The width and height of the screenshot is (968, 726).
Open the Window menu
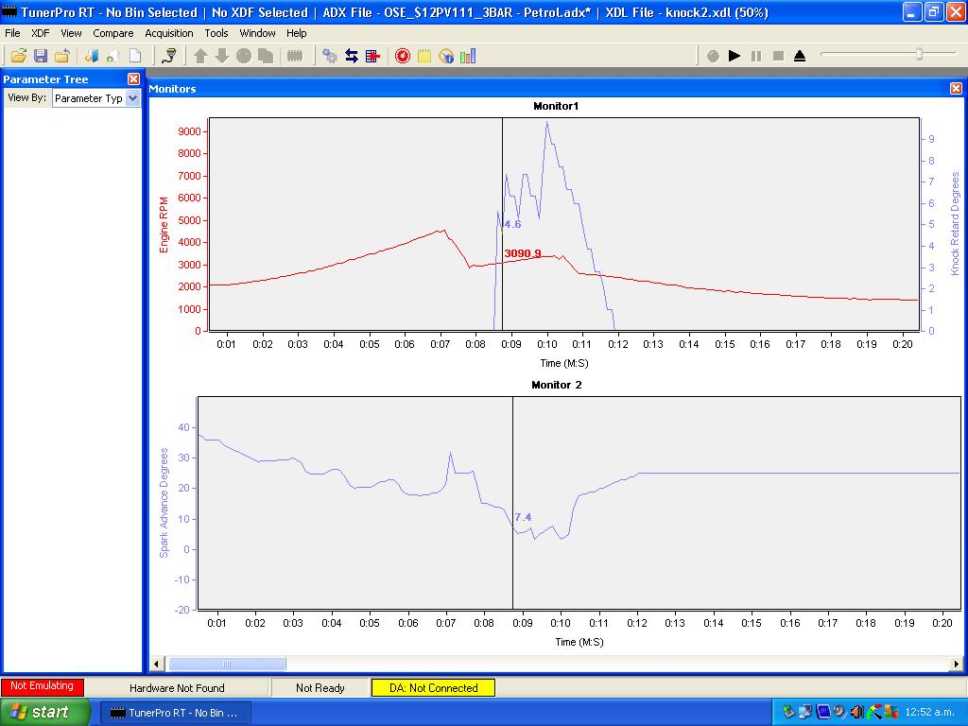coord(257,33)
